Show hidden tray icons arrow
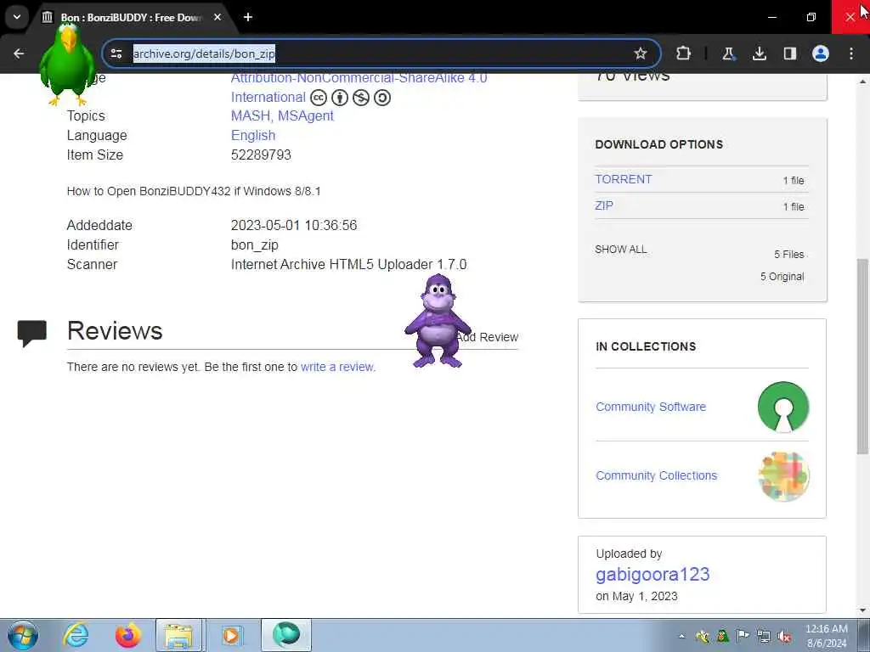 tap(682, 636)
